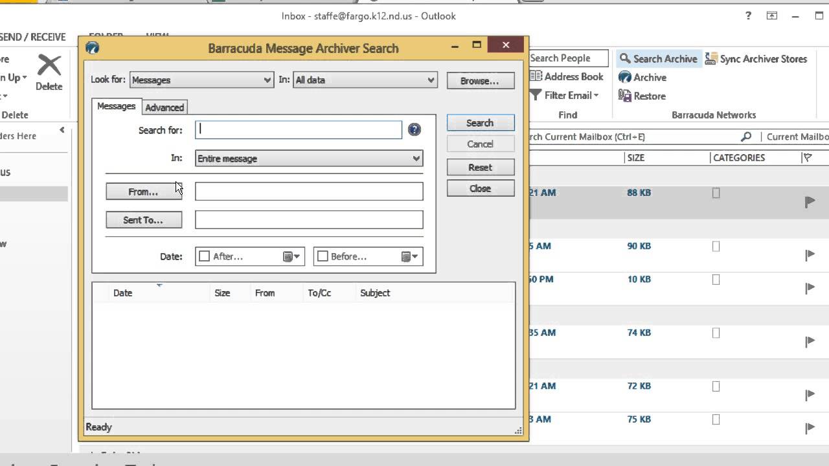This screenshot has height=466, width=829.
Task: Click the flag filter column header icon
Action: [808, 157]
